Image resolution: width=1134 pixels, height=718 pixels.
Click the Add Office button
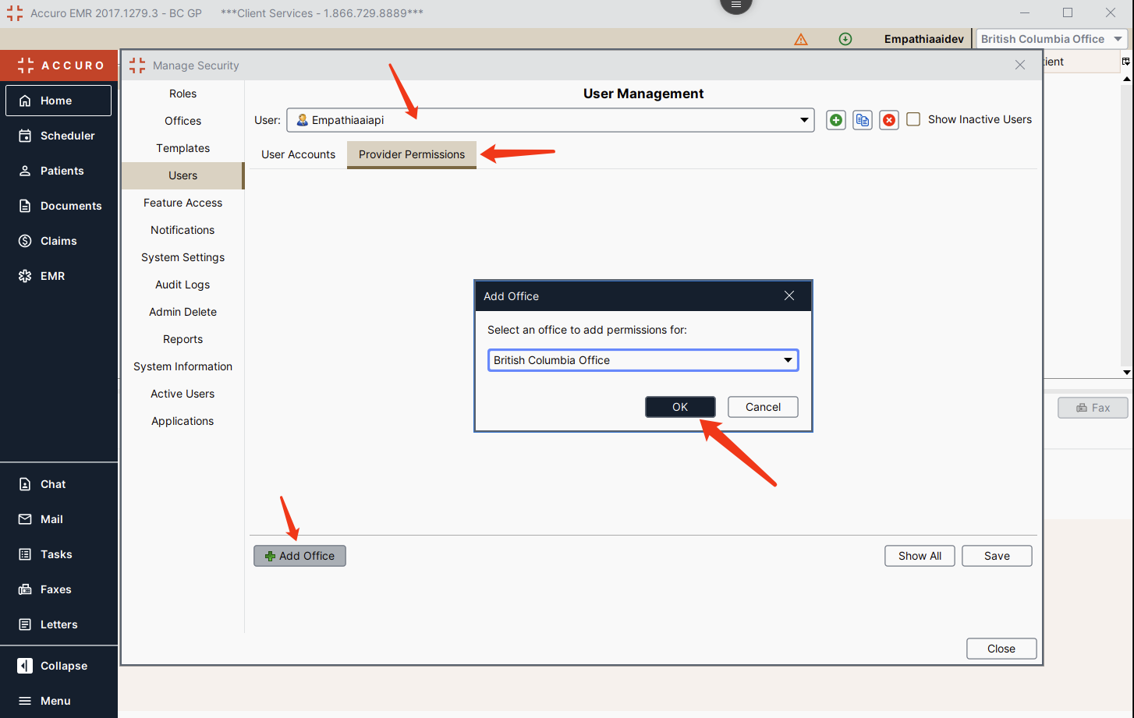coord(299,556)
